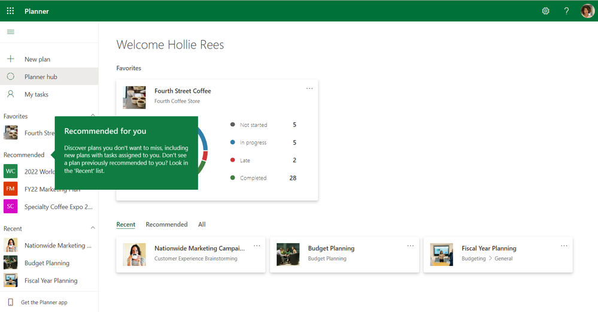
Task: Open more options on Fiscal Year Planning card
Action: [x=564, y=246]
